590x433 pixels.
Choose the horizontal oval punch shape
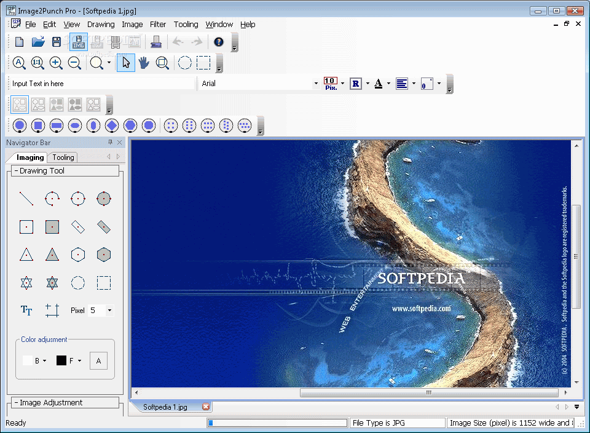click(75, 125)
